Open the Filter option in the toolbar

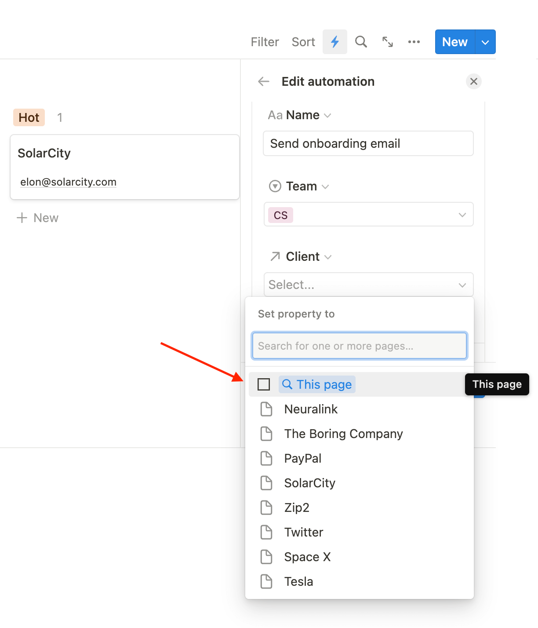coord(265,42)
